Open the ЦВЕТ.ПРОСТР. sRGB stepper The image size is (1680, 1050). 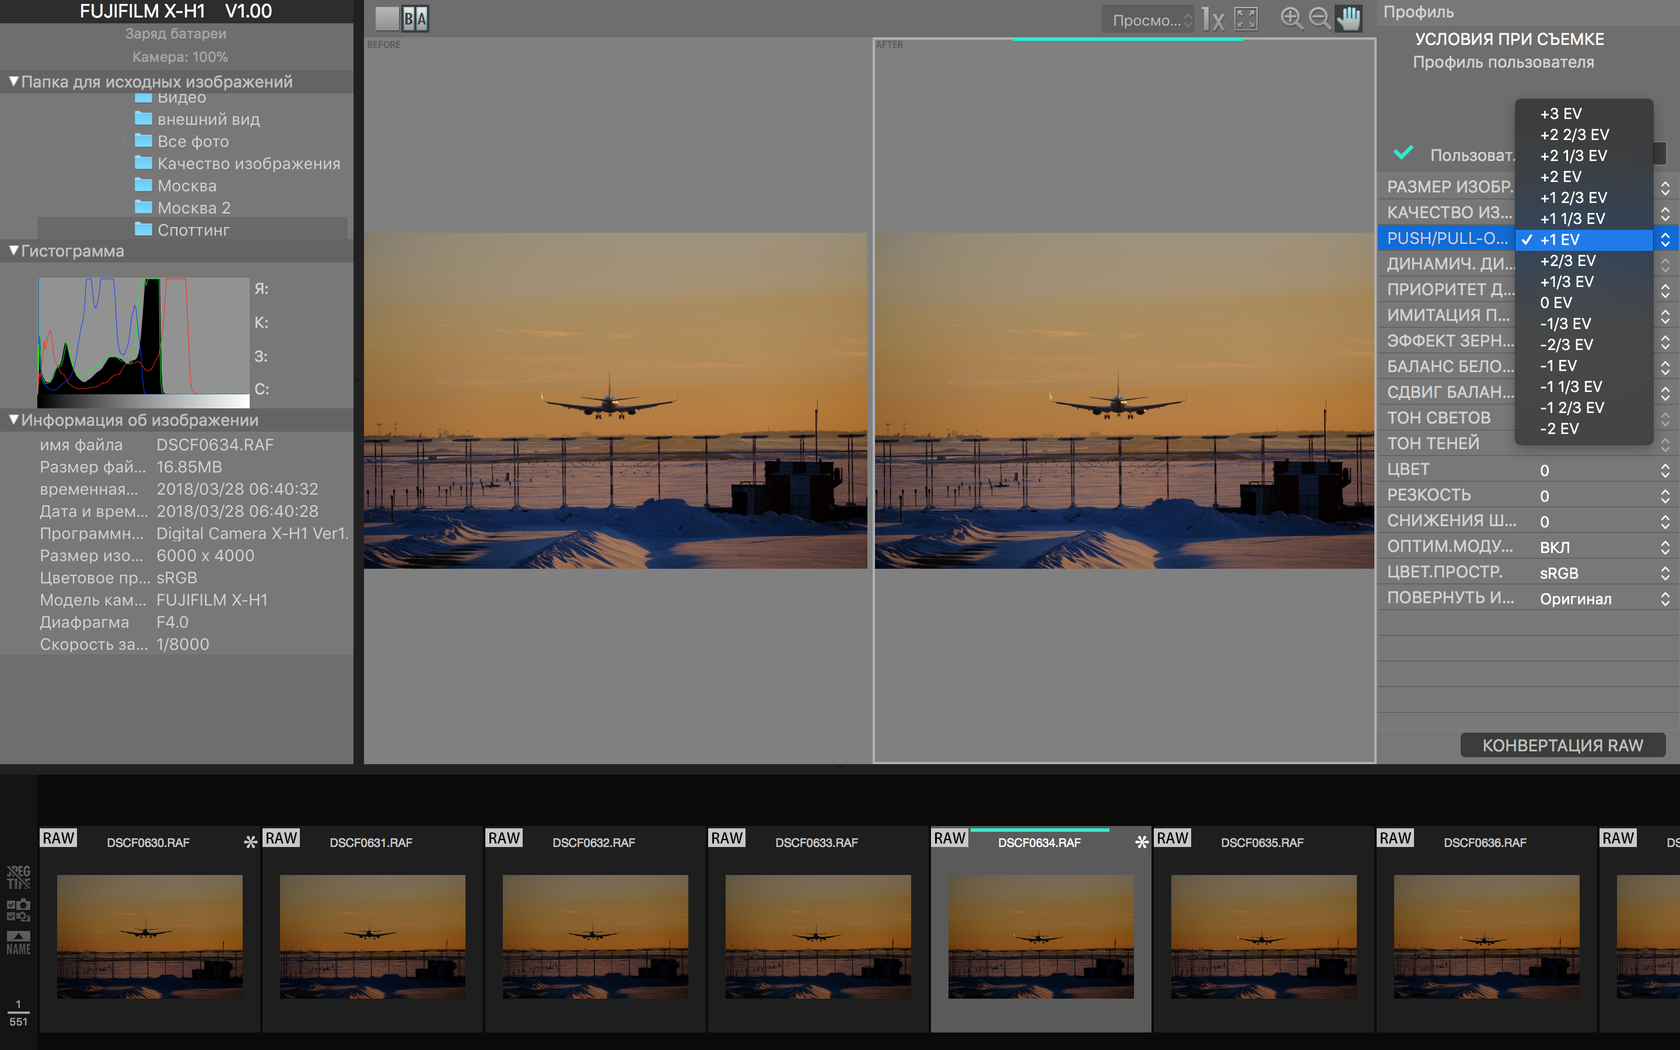[1665, 573]
